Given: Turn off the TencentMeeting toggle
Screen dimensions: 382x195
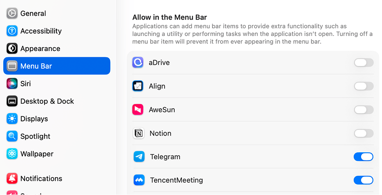Looking at the screenshot, I should pyautogui.click(x=363, y=180).
